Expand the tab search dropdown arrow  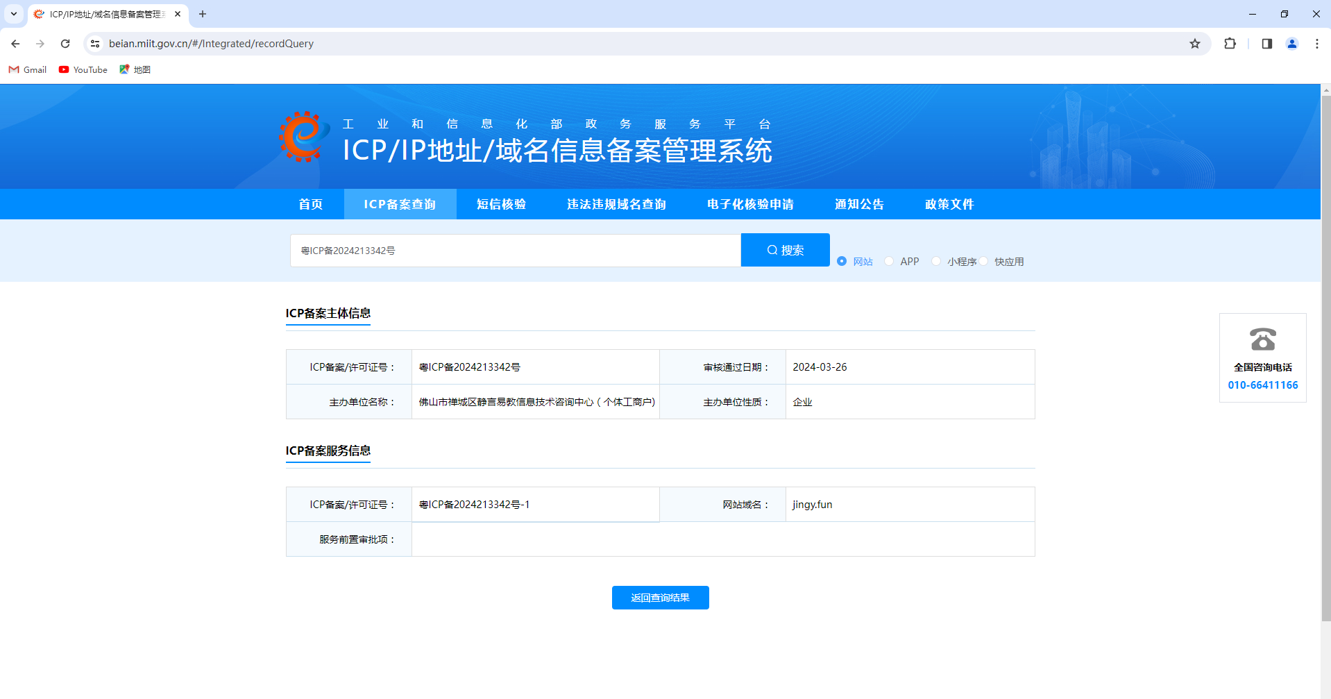[14, 14]
